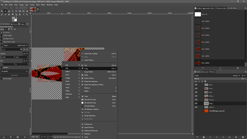Toggle visibility of the Nose layer
This screenshot has height=139, width=247.
click(196, 85)
